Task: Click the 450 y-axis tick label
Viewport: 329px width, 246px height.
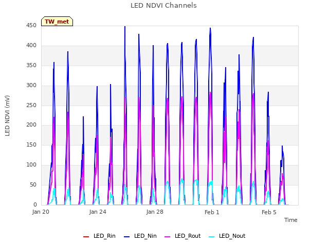Action: coord(31,26)
